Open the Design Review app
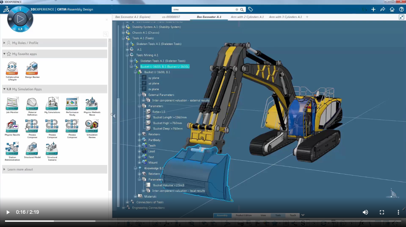The width and height of the screenshot is (406, 227). (x=32, y=70)
